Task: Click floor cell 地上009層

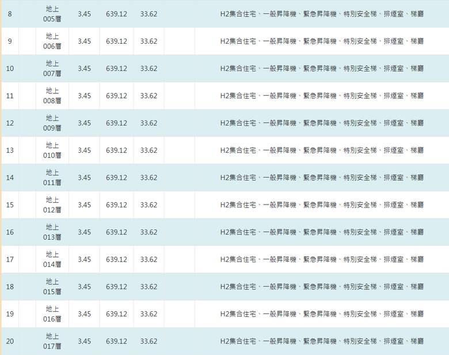Action: click(52, 123)
